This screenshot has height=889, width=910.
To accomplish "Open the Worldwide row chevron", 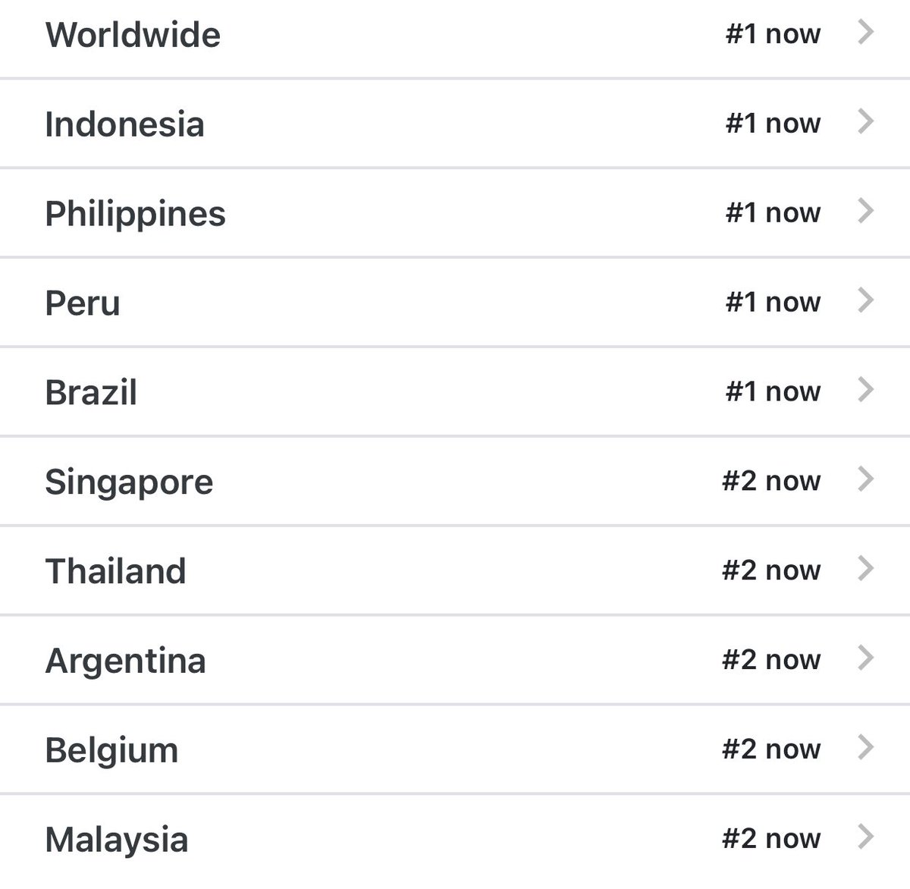I will coord(865,33).
